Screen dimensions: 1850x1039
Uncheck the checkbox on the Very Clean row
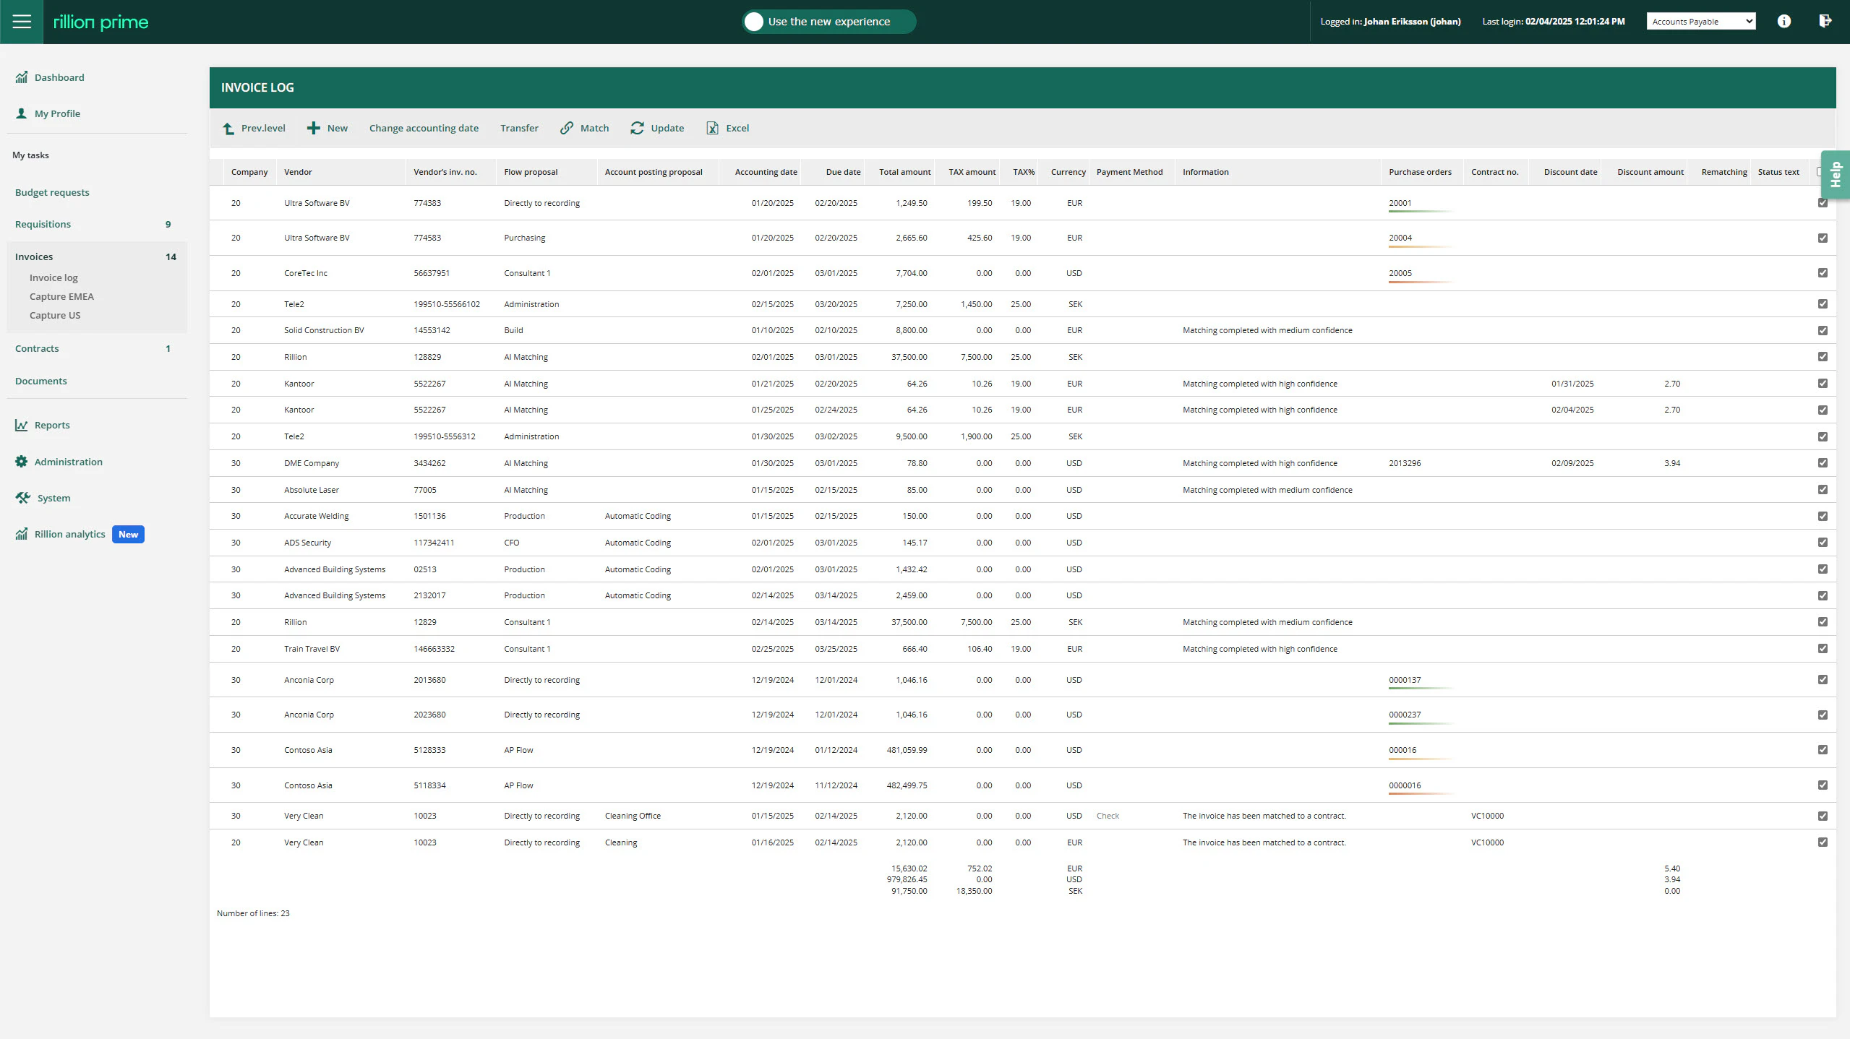tap(1823, 816)
